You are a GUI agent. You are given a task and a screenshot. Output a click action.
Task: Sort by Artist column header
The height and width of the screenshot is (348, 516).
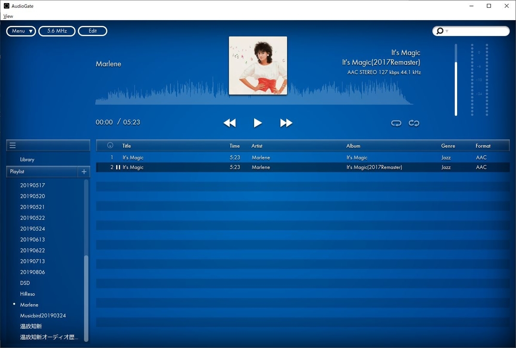pos(257,146)
